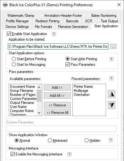Click the available parameters scrollbar thumb

point(39,96)
